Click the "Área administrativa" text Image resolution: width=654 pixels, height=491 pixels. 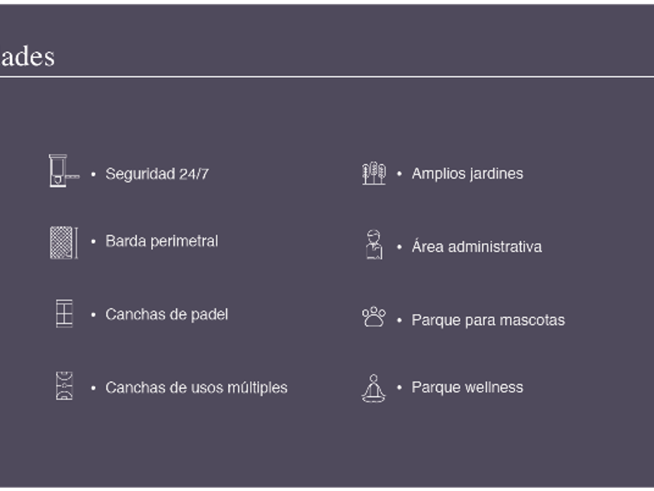476,247
